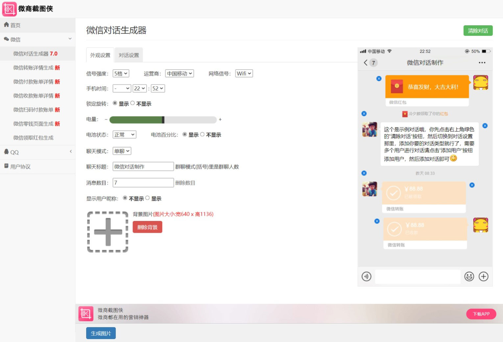The height and width of the screenshot is (342, 503).
Task: Click the pink 下载APP button
Action: pyautogui.click(x=481, y=314)
